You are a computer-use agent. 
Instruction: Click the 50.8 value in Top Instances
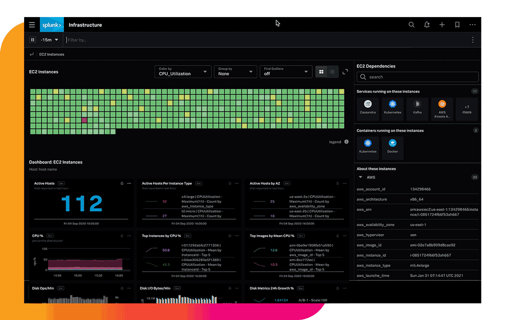tap(166, 250)
